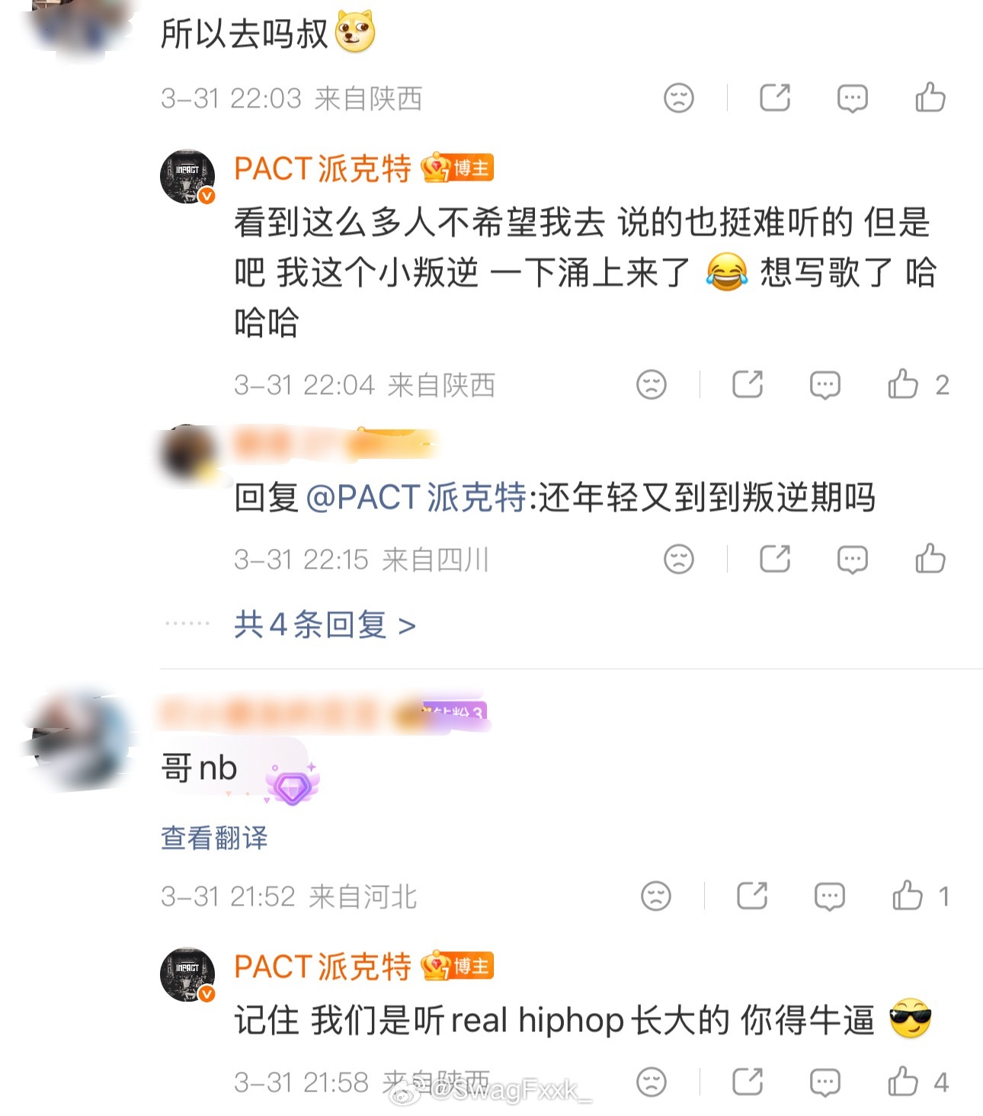The height and width of the screenshot is (1116, 983).
Task: Share the 21:52 哥nb comment
Action: click(x=752, y=896)
